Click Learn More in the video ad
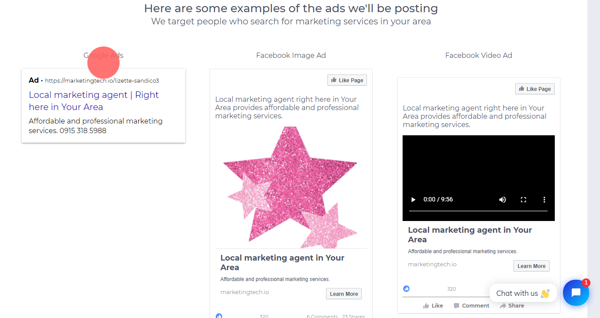This screenshot has width=600, height=318. pos(531,266)
